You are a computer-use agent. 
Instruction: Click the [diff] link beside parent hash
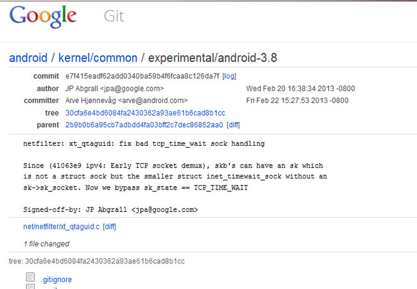(234, 125)
